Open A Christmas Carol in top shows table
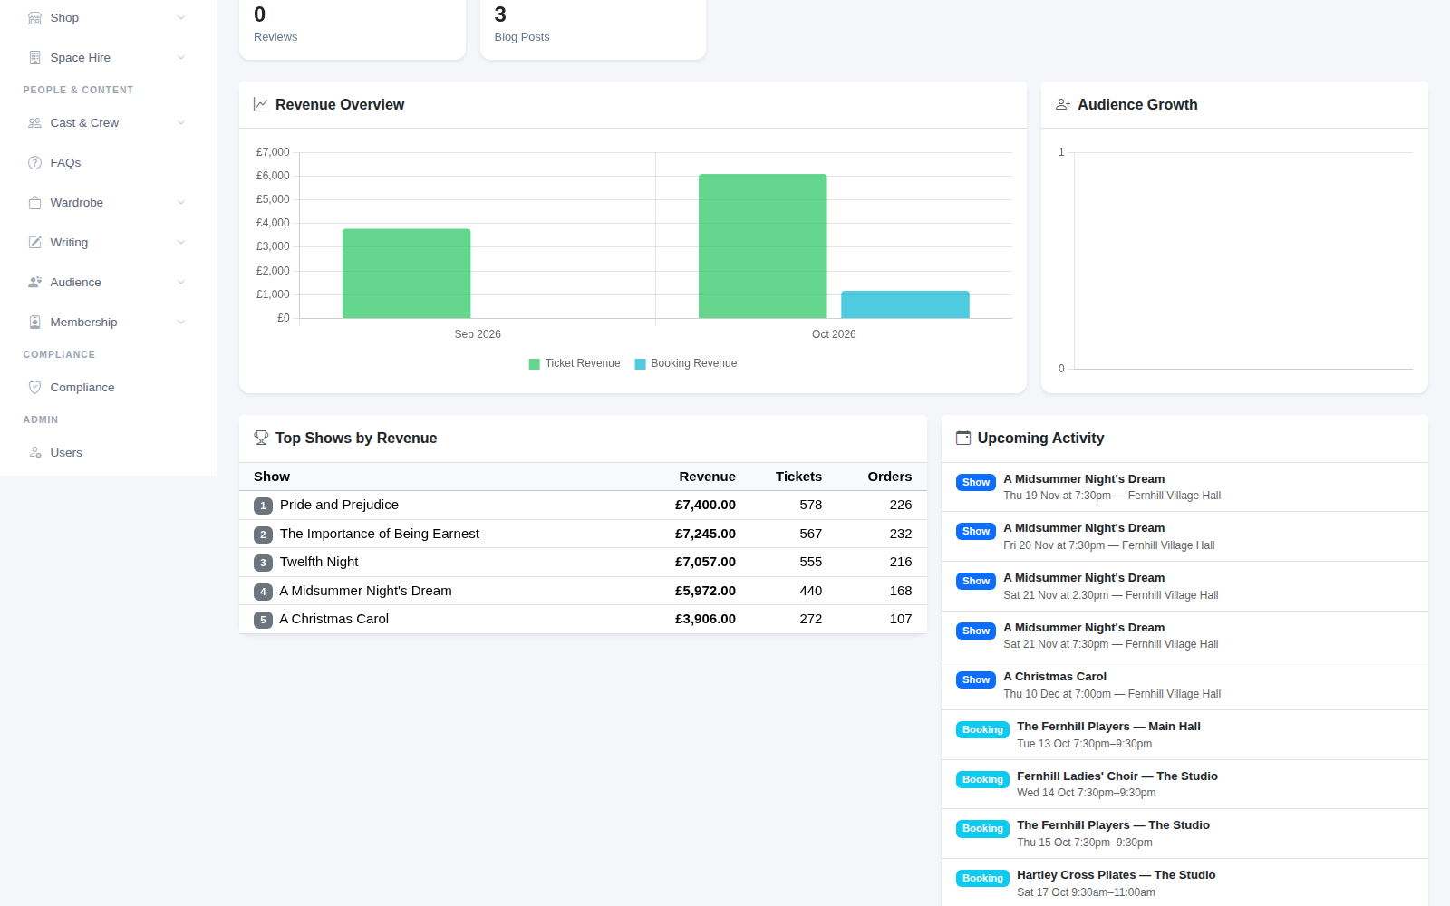 (583, 620)
